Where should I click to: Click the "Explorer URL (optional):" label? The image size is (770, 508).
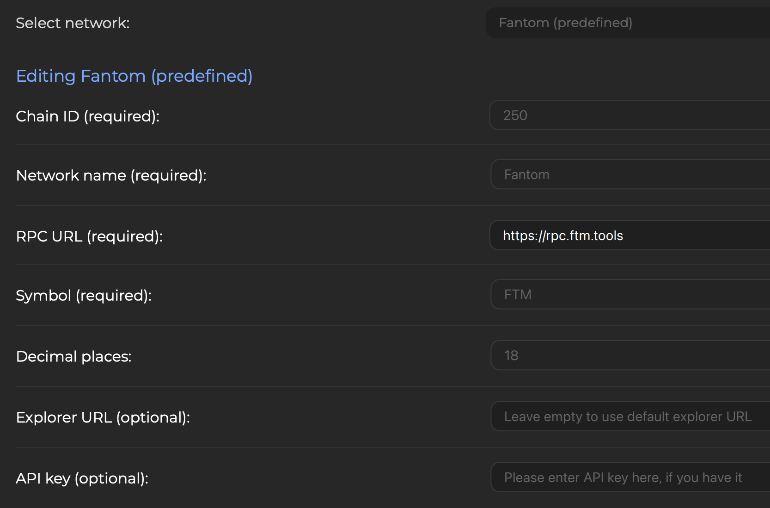tap(103, 417)
